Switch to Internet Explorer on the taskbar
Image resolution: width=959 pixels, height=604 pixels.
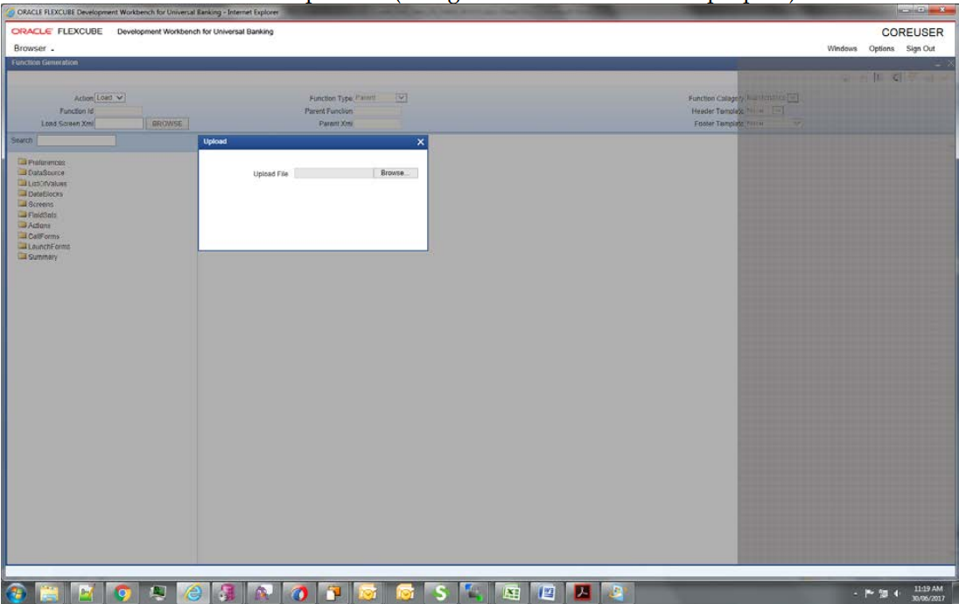click(192, 593)
